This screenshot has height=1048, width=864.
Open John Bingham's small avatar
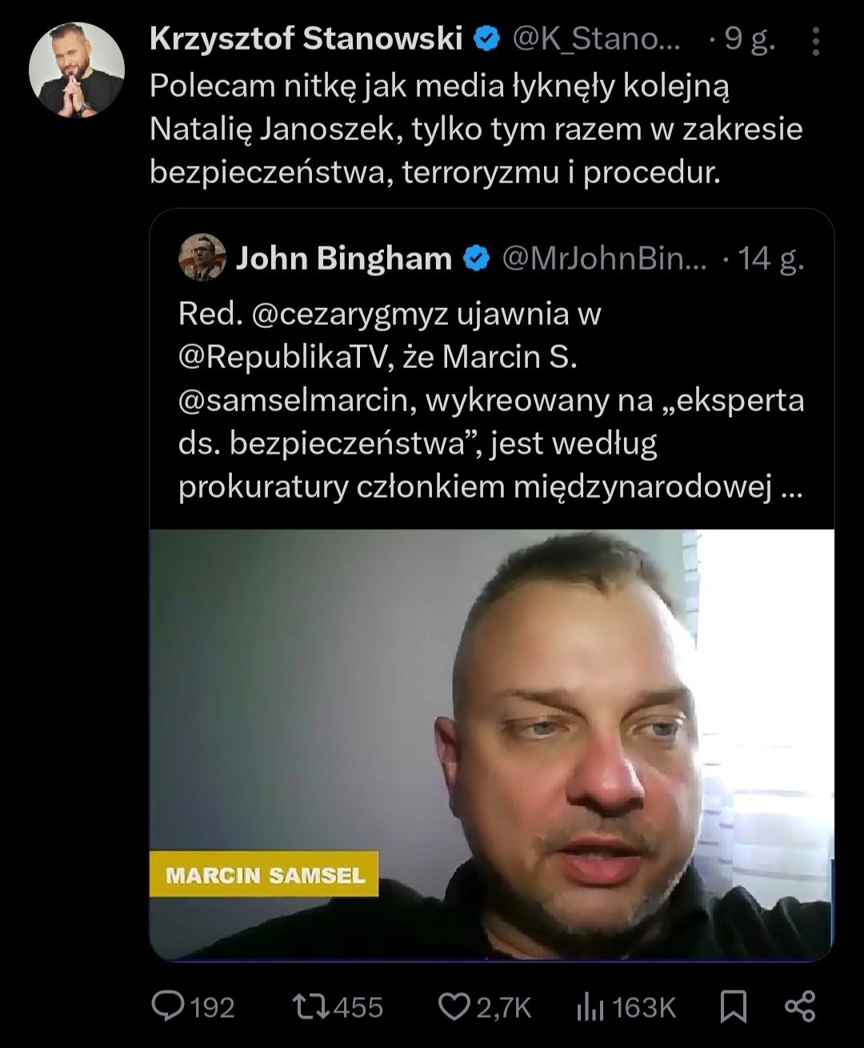coord(202,258)
